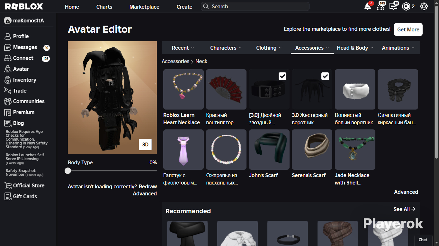Click the Trade sidebar icon
The width and height of the screenshot is (439, 246).
point(7,91)
